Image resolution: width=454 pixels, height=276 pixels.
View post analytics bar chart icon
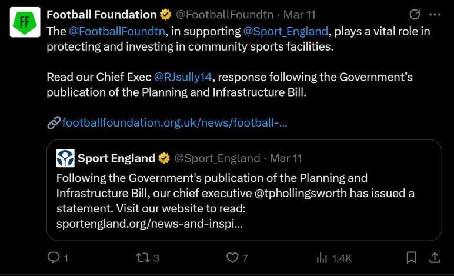pos(322,257)
